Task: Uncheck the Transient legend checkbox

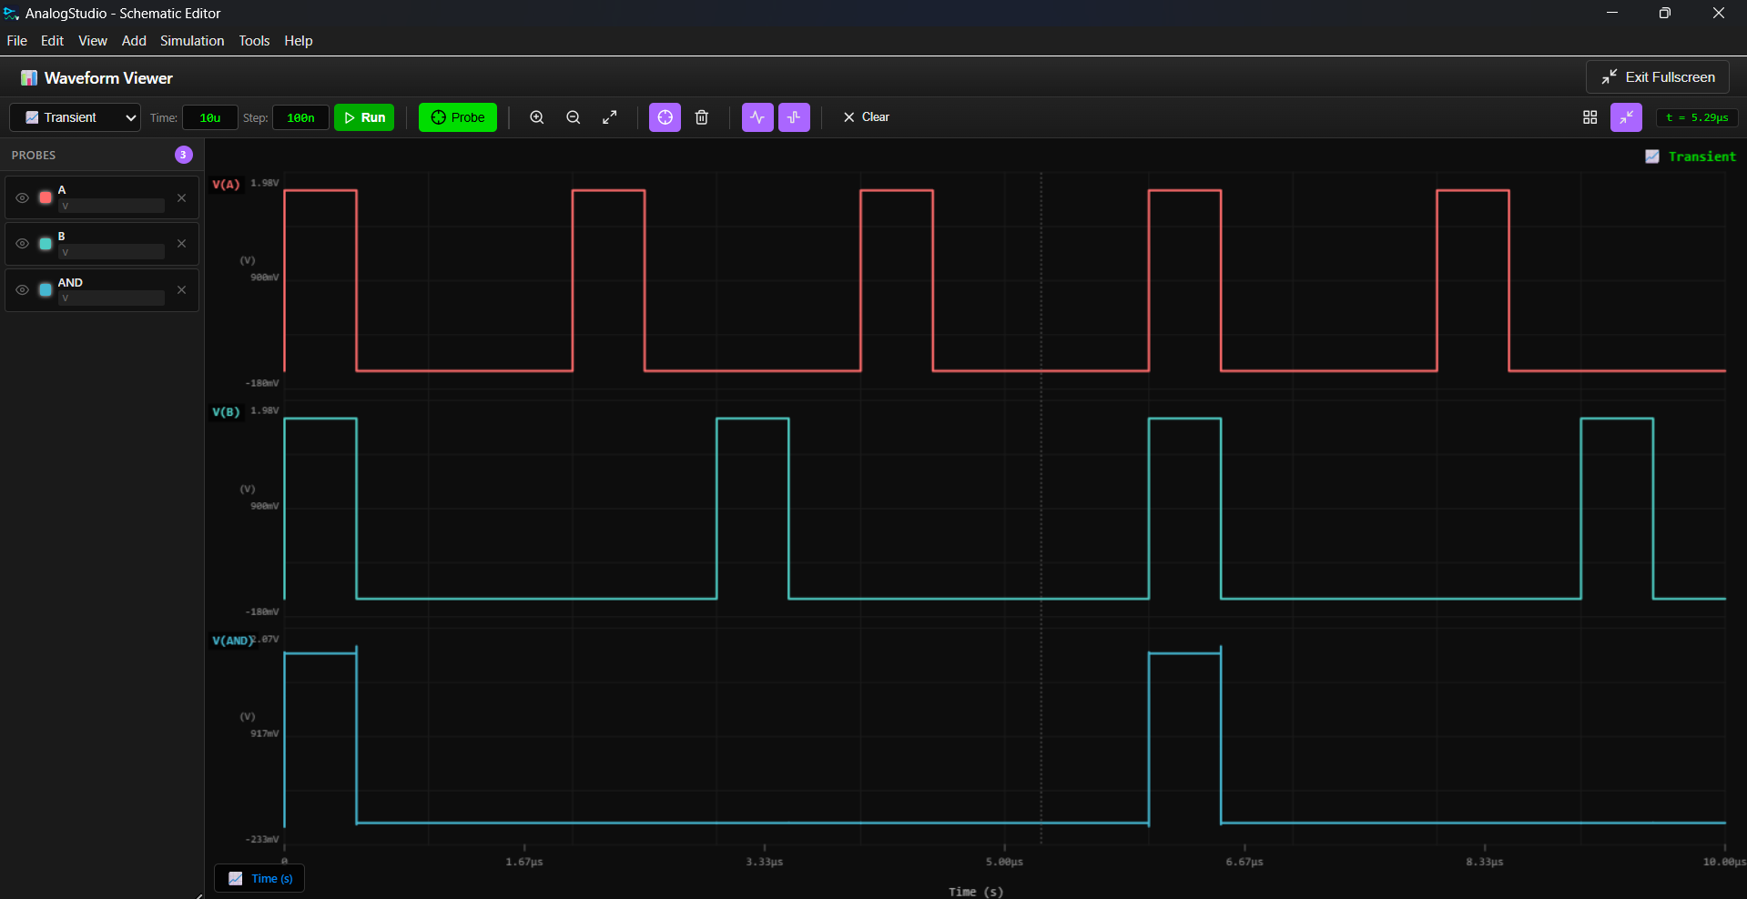Action: (1653, 157)
